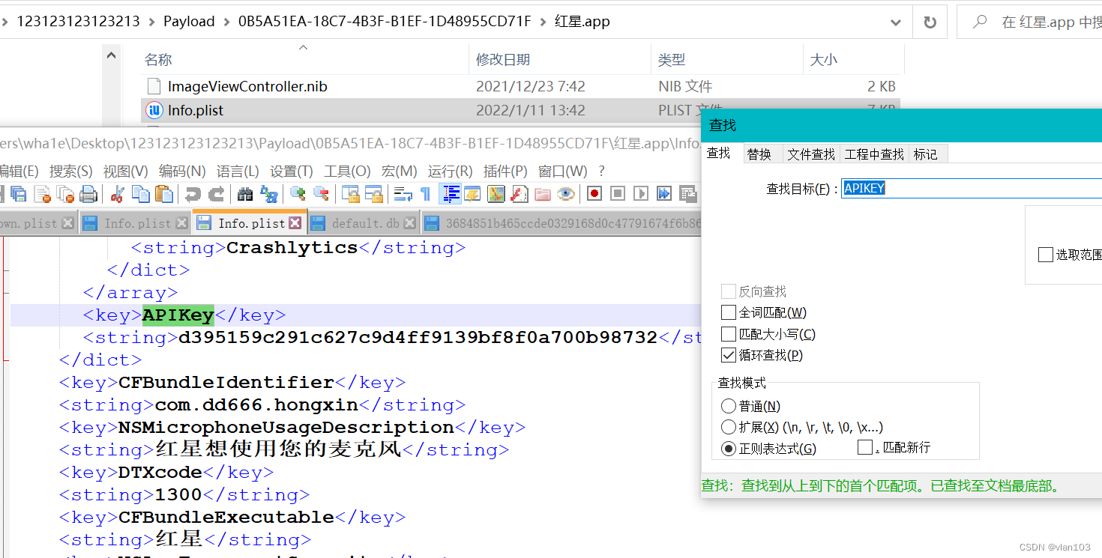Zoom out using the magnifier minus icon
Image resolution: width=1102 pixels, height=558 pixels.
[322, 194]
